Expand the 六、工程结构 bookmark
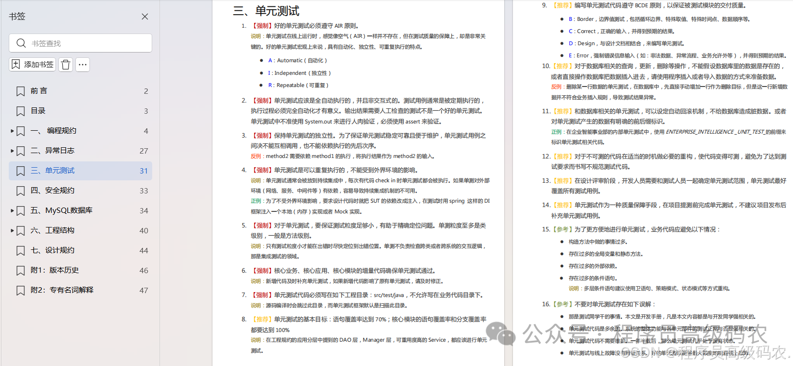 [x=12, y=230]
